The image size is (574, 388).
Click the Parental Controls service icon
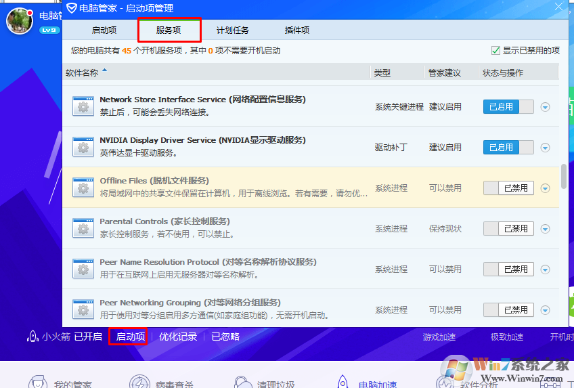(x=83, y=228)
